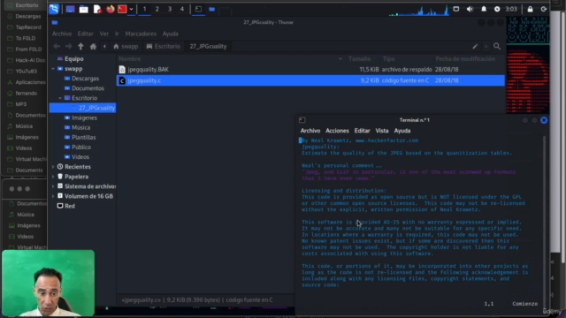Go to parent folder with up arrow

click(x=80, y=46)
